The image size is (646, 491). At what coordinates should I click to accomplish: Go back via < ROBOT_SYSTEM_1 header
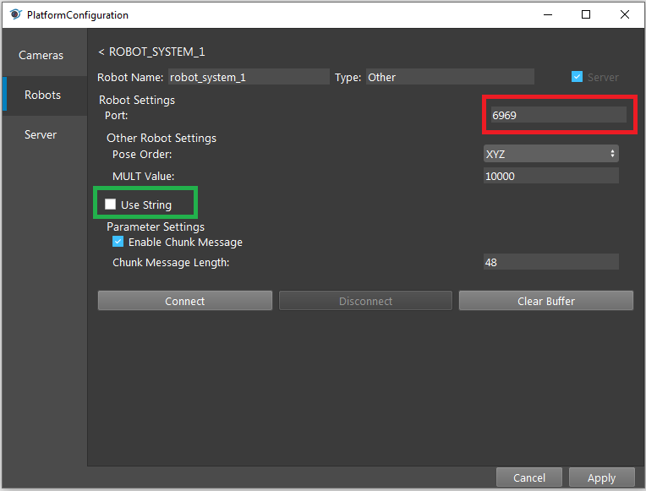point(151,52)
